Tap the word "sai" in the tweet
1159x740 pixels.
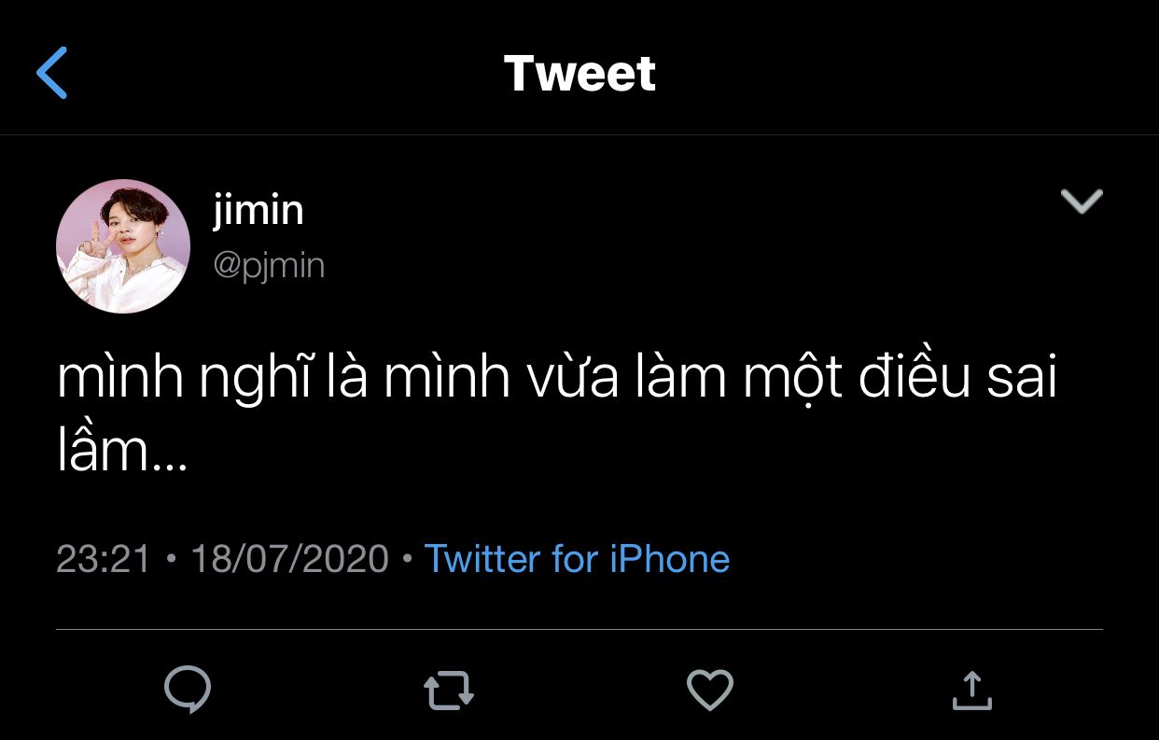[x=1023, y=379]
